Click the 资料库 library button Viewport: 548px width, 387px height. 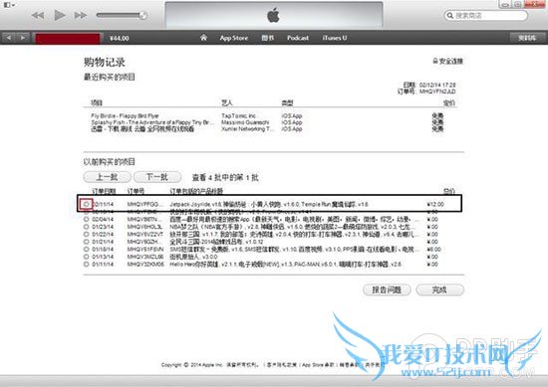527,38
